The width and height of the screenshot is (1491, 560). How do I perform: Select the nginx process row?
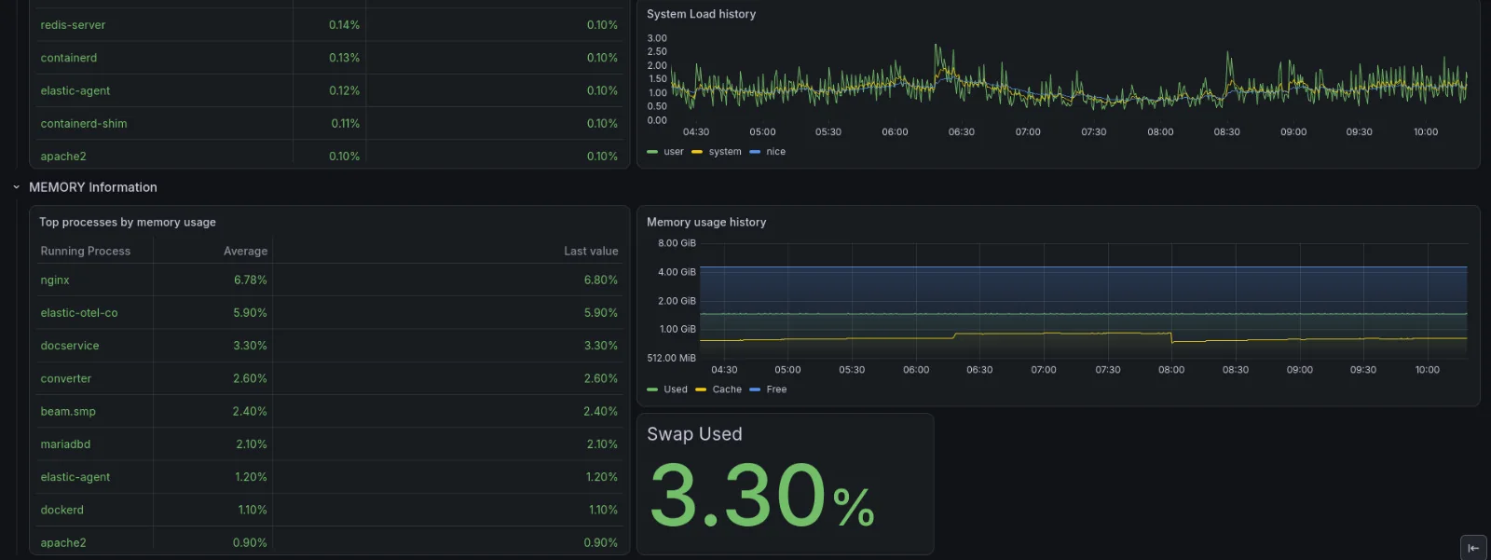(x=330, y=280)
